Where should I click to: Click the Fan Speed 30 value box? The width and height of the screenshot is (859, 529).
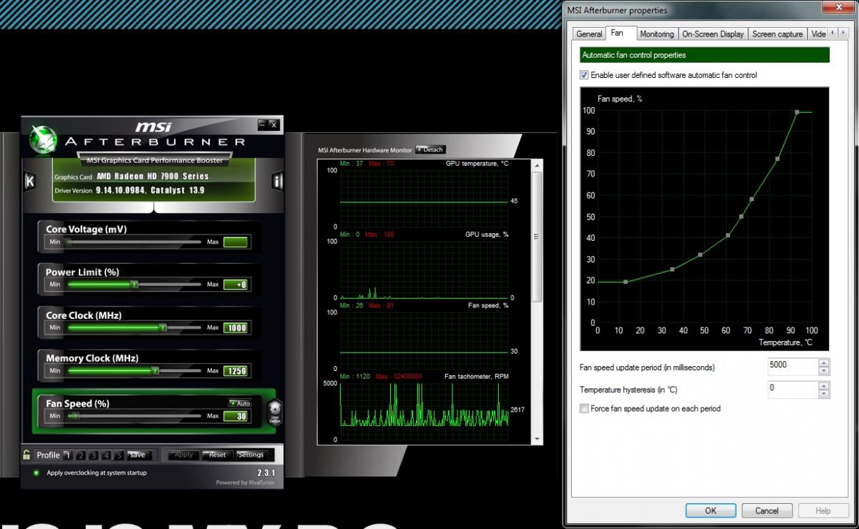236,415
